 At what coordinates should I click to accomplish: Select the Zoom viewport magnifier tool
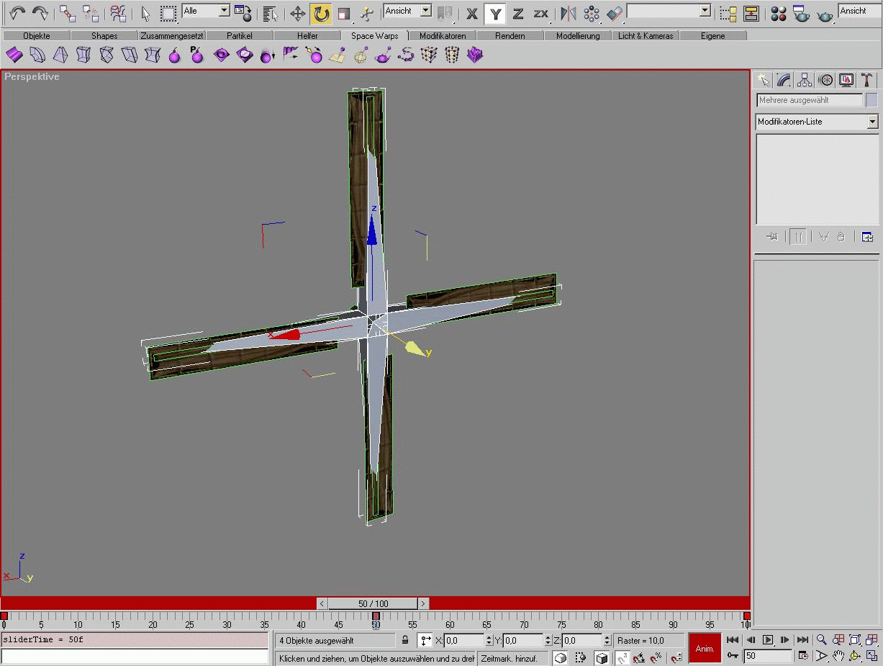(821, 639)
